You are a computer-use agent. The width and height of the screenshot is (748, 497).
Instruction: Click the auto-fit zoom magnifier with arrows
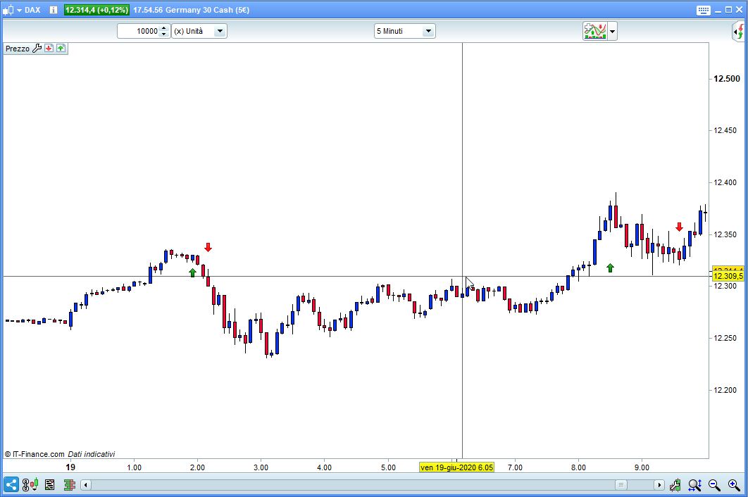pyautogui.click(x=695, y=485)
